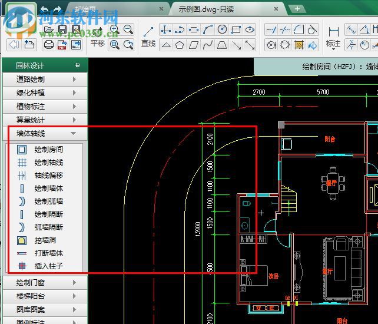The width and height of the screenshot is (378, 324).
Task: Select the 直线 line tool
Action: point(148,37)
